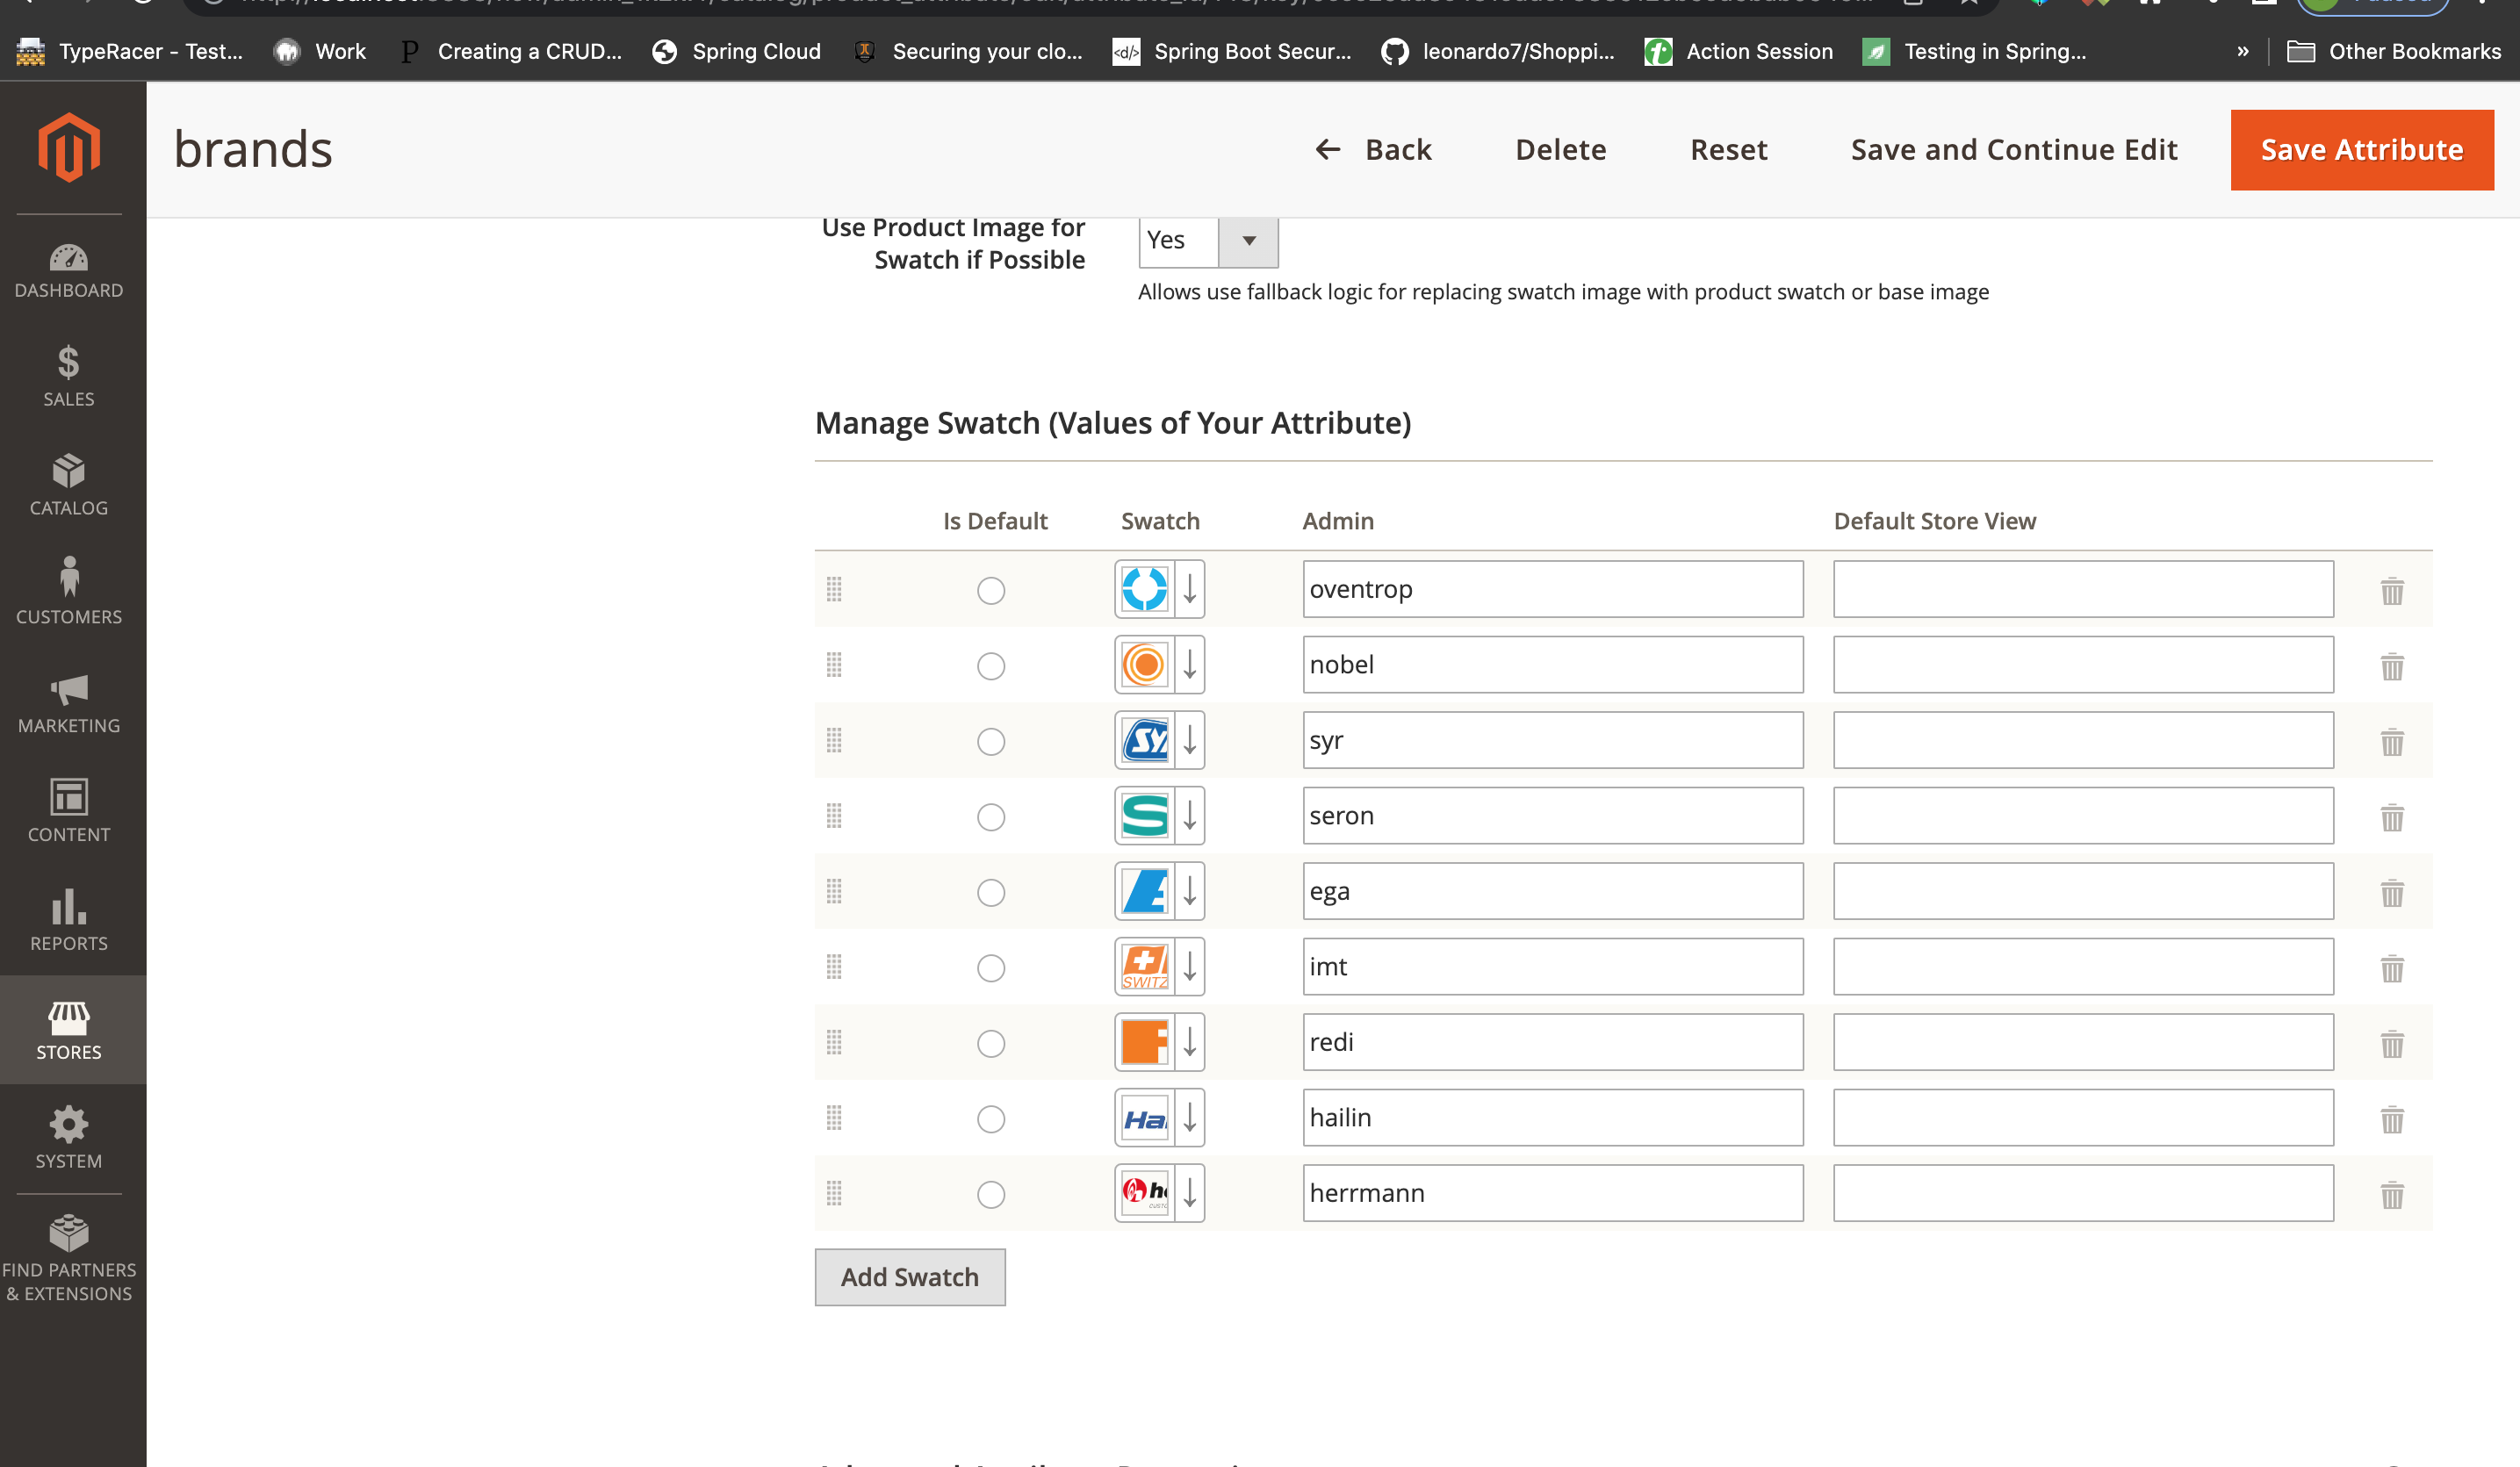Click the syr brand swatch icon
This screenshot has height=1467, width=2520.
[x=1144, y=740]
